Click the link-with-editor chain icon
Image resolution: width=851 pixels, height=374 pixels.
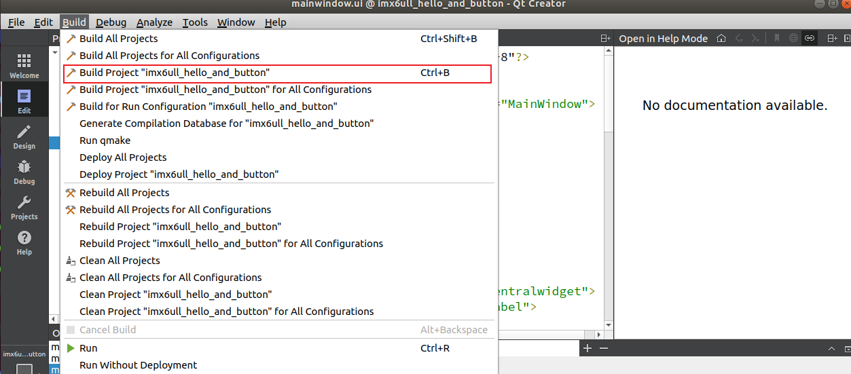(x=809, y=39)
